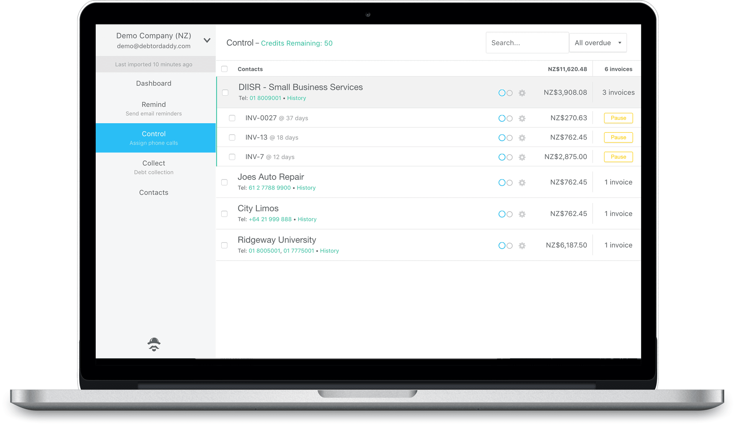Toggle the status circles for City Limos
735x424 pixels.
coord(505,214)
